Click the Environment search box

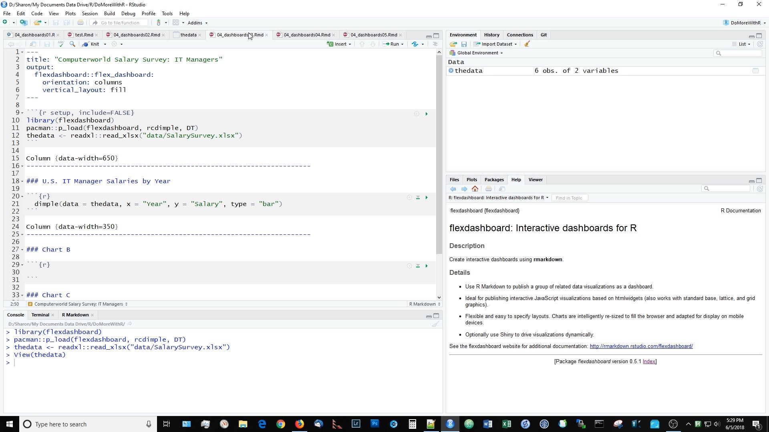click(x=738, y=53)
